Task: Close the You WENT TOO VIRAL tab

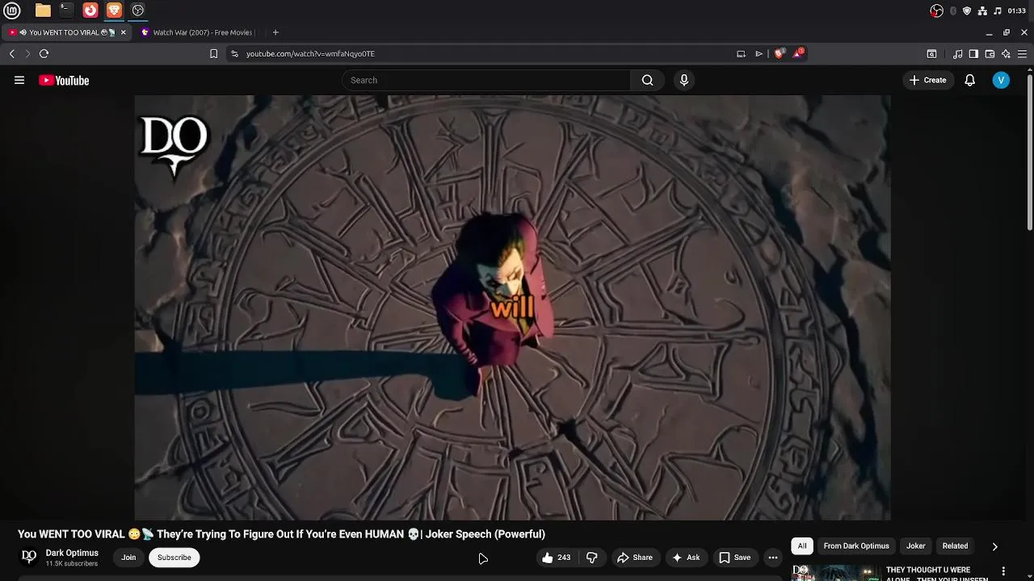Action: pyautogui.click(x=124, y=32)
